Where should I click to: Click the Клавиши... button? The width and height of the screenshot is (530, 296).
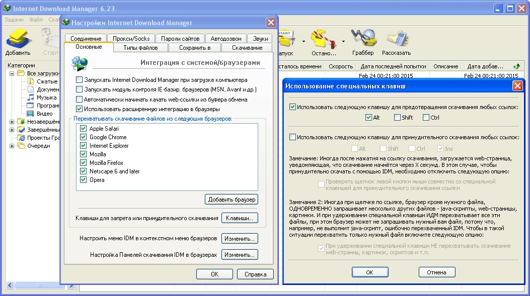point(240,218)
